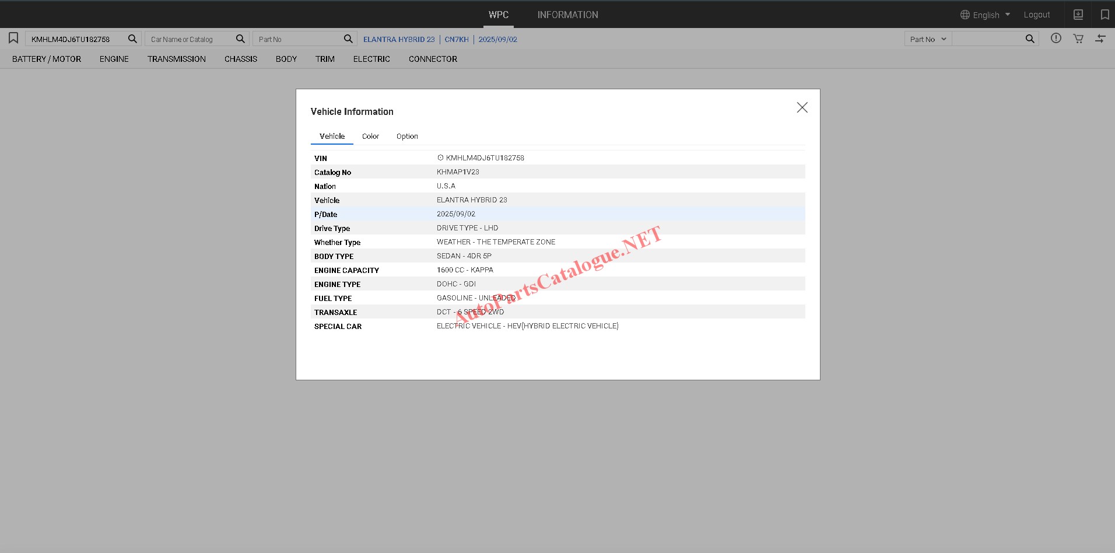The image size is (1115, 553).
Task: Open the TRANSMISSION menu
Action: point(176,59)
